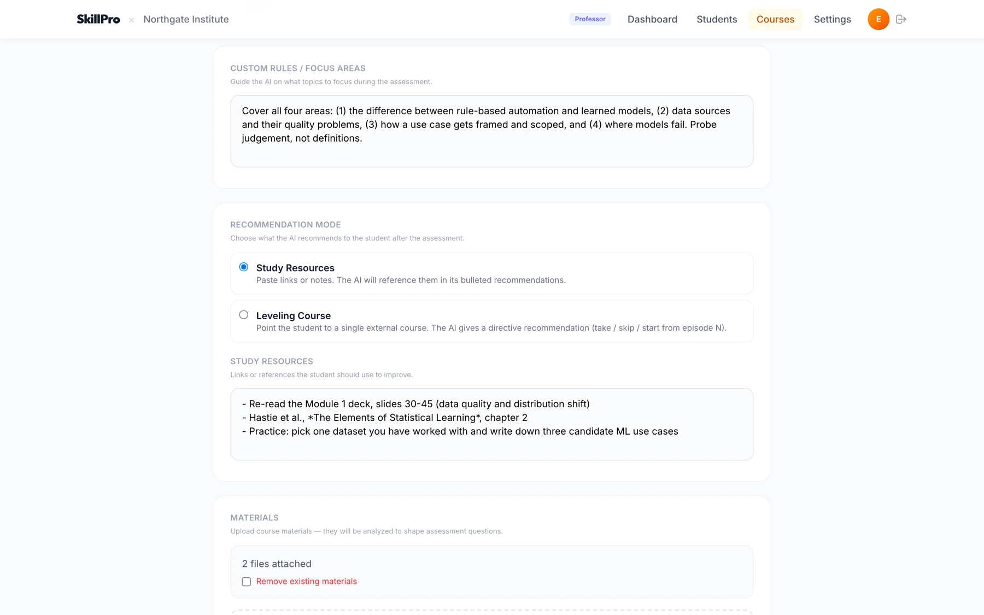
Task: Click the Custom Rules / Focus Areas heading
Action: point(298,68)
